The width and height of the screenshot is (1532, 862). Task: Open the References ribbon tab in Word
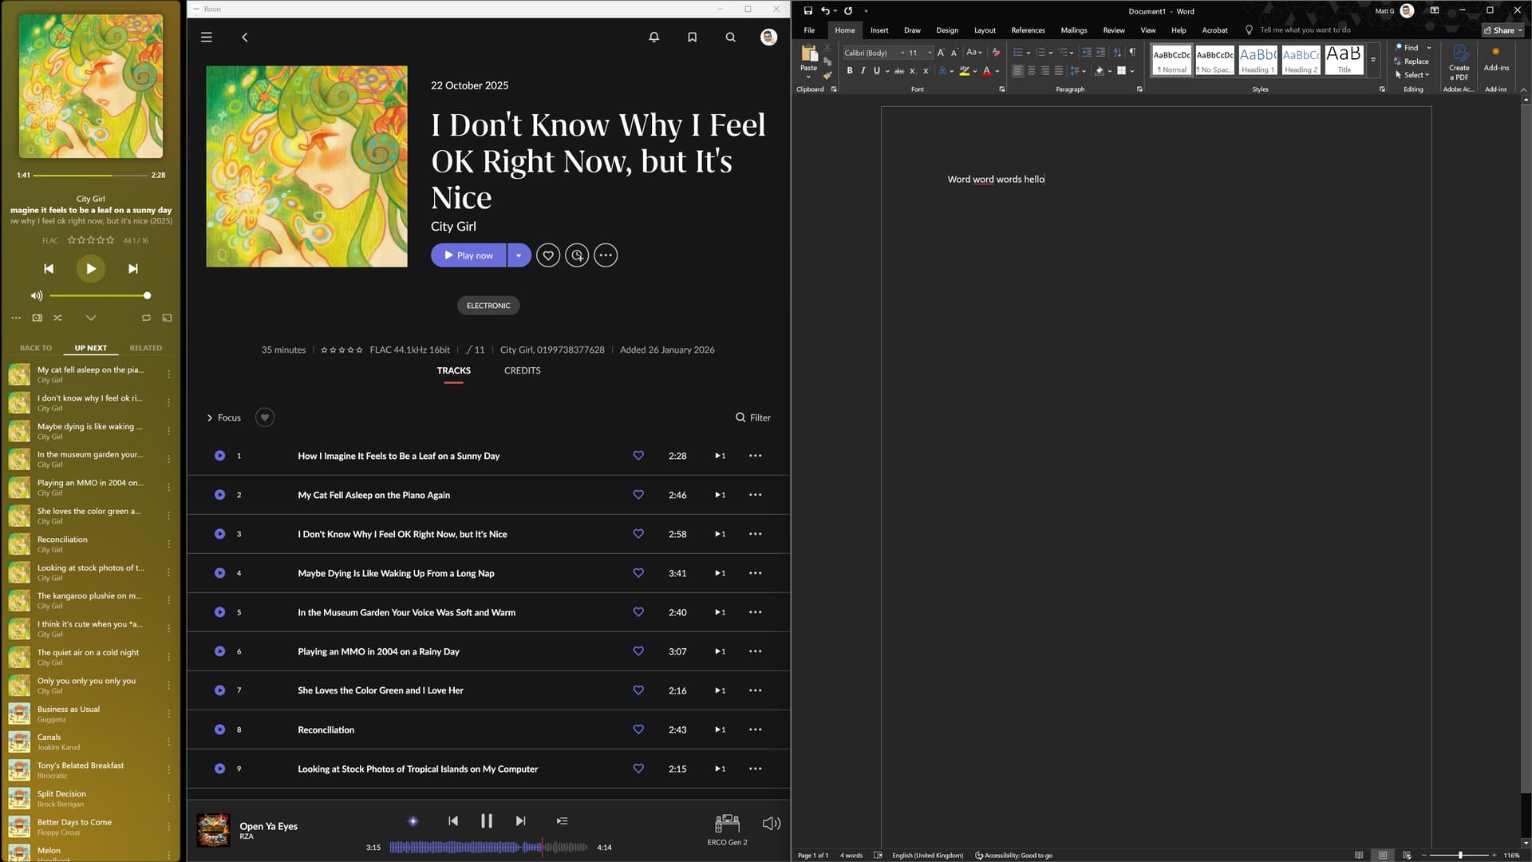(x=1027, y=30)
